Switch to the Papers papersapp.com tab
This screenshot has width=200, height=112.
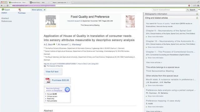click(60, 2)
